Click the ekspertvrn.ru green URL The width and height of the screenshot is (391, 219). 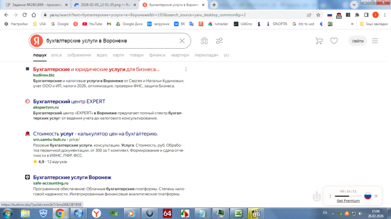(x=46, y=107)
